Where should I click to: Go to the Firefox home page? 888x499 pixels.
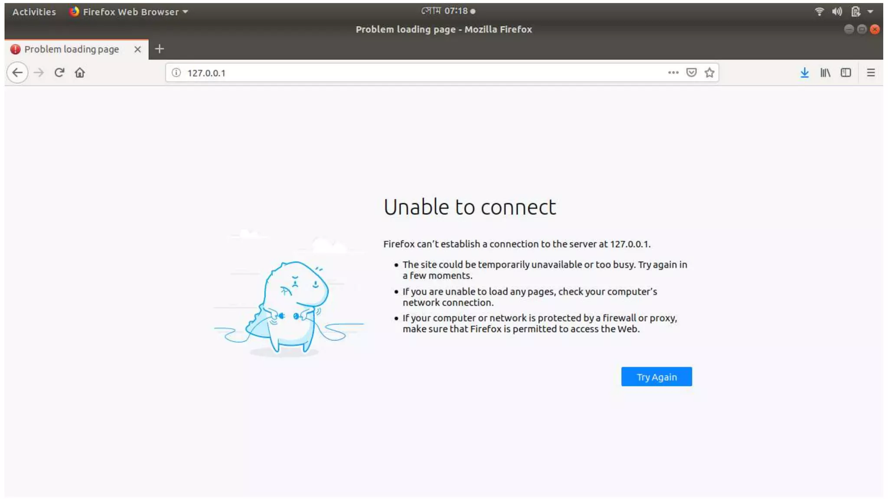pyautogui.click(x=80, y=73)
